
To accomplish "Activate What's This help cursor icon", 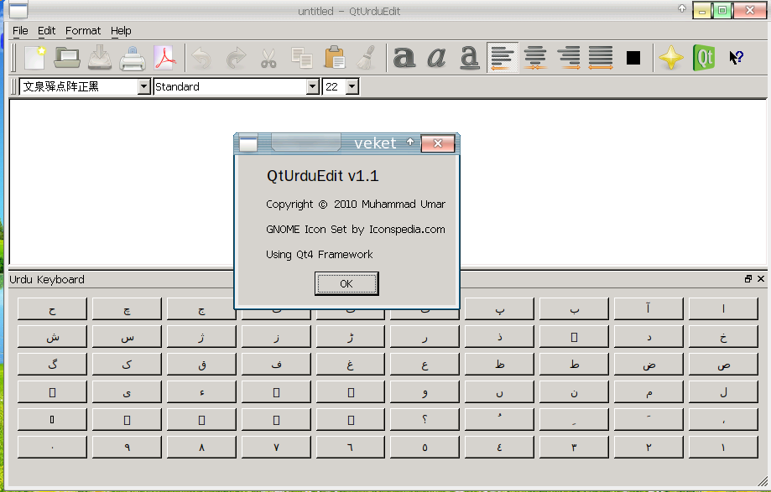I will point(736,58).
